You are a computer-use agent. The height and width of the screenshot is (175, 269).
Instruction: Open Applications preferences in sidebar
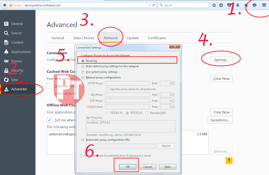click(x=17, y=52)
